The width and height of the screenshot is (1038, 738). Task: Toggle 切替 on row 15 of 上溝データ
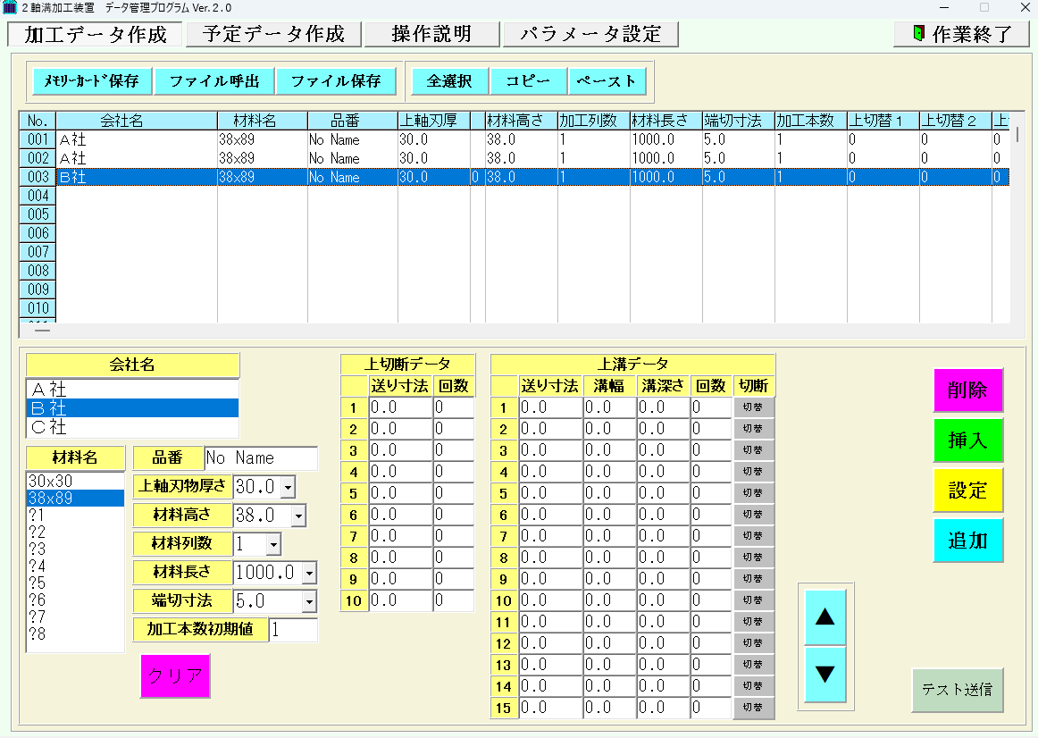click(753, 707)
